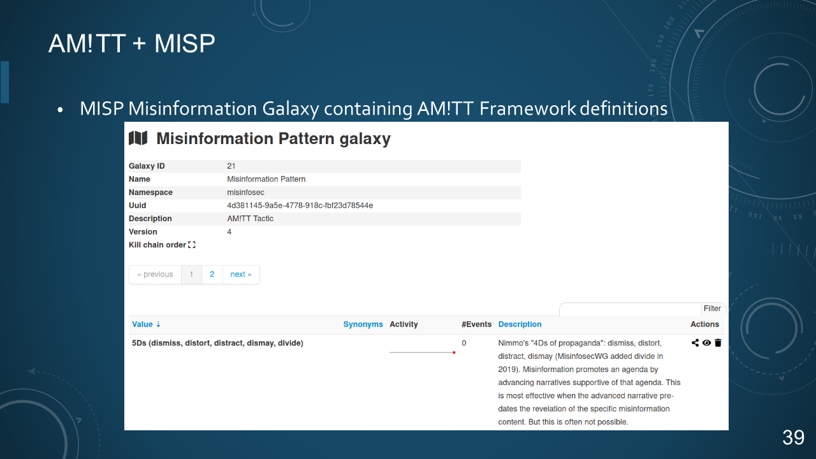Click the slide title AM!TT + MISP
The width and height of the screenshot is (816, 459).
coord(131,43)
